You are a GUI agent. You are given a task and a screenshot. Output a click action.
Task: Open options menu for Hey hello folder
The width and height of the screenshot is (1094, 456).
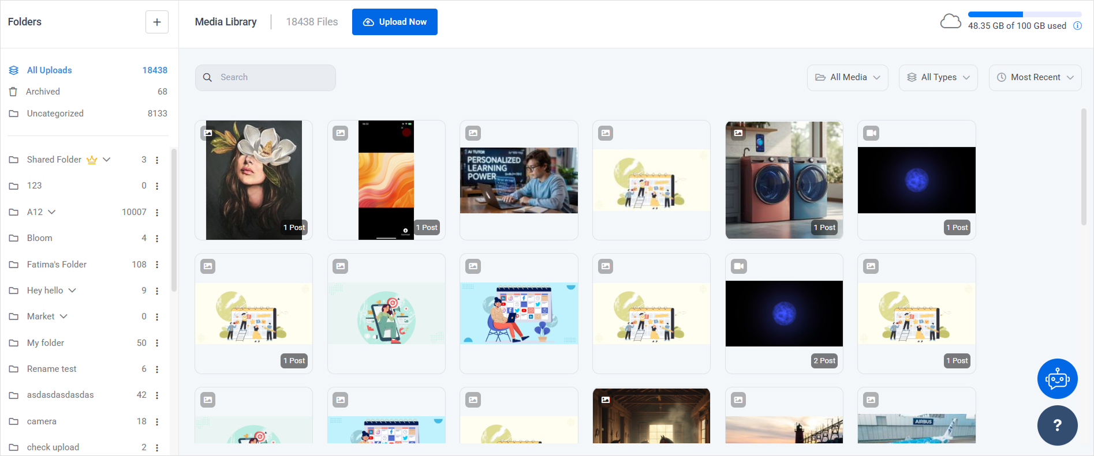[x=157, y=291]
